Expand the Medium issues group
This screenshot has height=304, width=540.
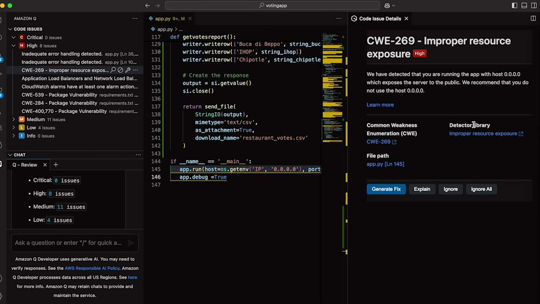pos(14,119)
